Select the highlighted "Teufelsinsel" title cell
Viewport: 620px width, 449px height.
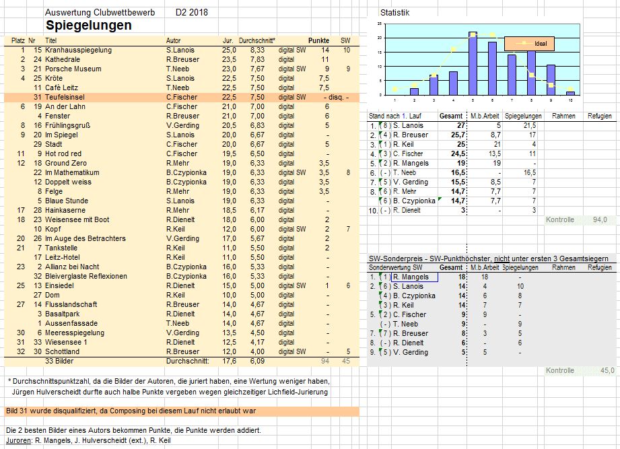pyautogui.click(x=65, y=97)
